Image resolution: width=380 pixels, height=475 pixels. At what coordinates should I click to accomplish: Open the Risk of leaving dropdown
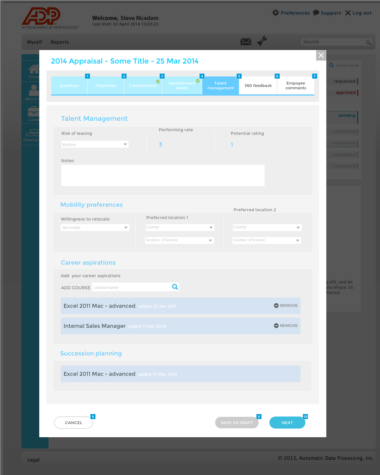point(95,144)
